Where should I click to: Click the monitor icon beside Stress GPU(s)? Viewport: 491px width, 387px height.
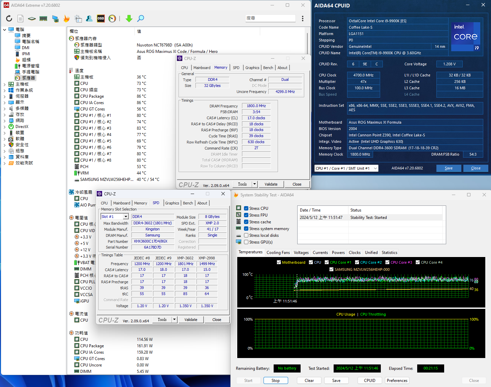[x=239, y=242]
